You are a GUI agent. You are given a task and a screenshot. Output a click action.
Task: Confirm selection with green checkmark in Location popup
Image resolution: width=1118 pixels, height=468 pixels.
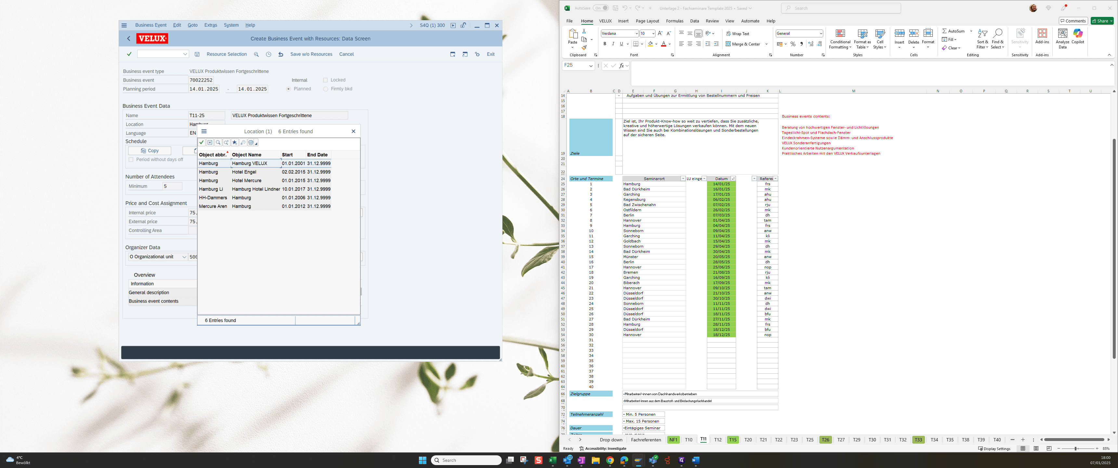201,142
